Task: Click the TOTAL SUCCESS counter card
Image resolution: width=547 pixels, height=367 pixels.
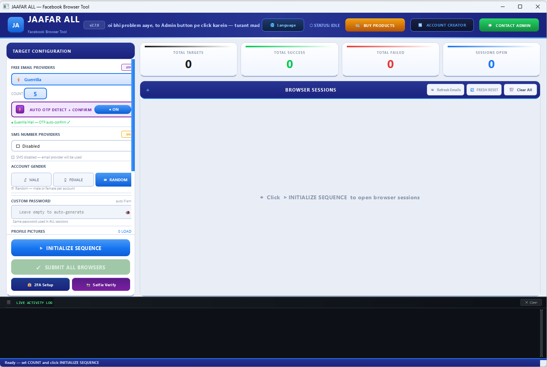Action: 289,60
